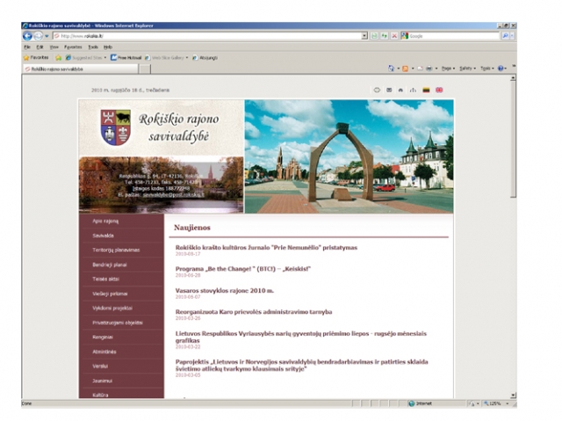Screen dimensions: 562x421
Task: Open the Savivalda sidebar item
Action: pos(104,236)
